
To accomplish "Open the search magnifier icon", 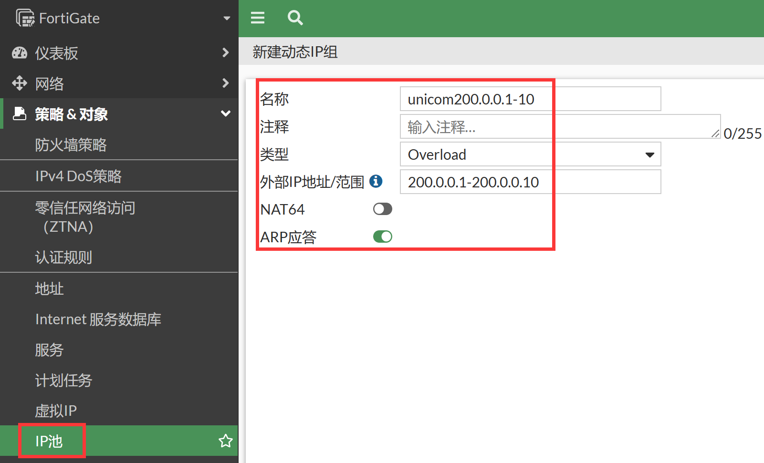I will pyautogui.click(x=295, y=18).
